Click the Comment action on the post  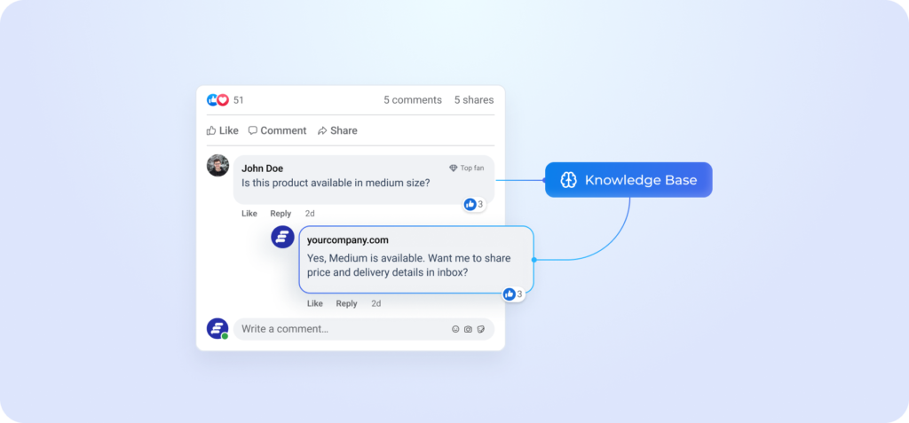[277, 130]
